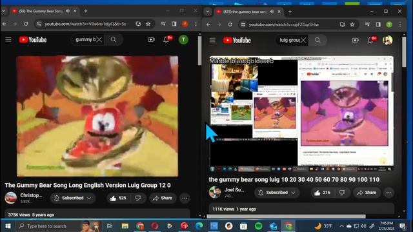This screenshot has width=413, height=232.
Task: Click the red Gummy Bear video player
Action: point(97,116)
